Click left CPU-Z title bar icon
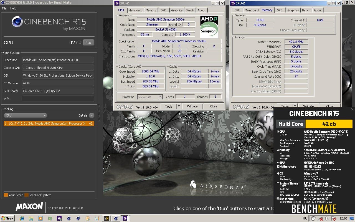Viewport: 355px width, 222px height. tap(116, 3)
